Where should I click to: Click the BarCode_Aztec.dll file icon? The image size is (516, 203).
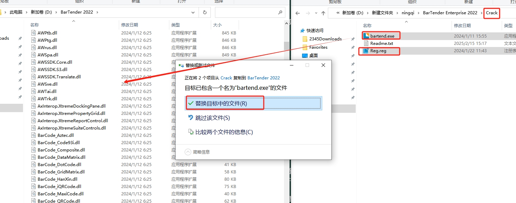click(33, 135)
